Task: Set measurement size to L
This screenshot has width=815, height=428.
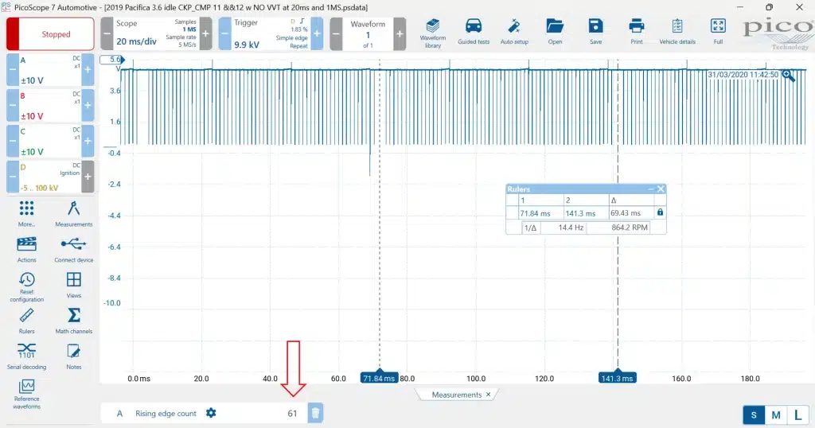Action: tap(797, 415)
